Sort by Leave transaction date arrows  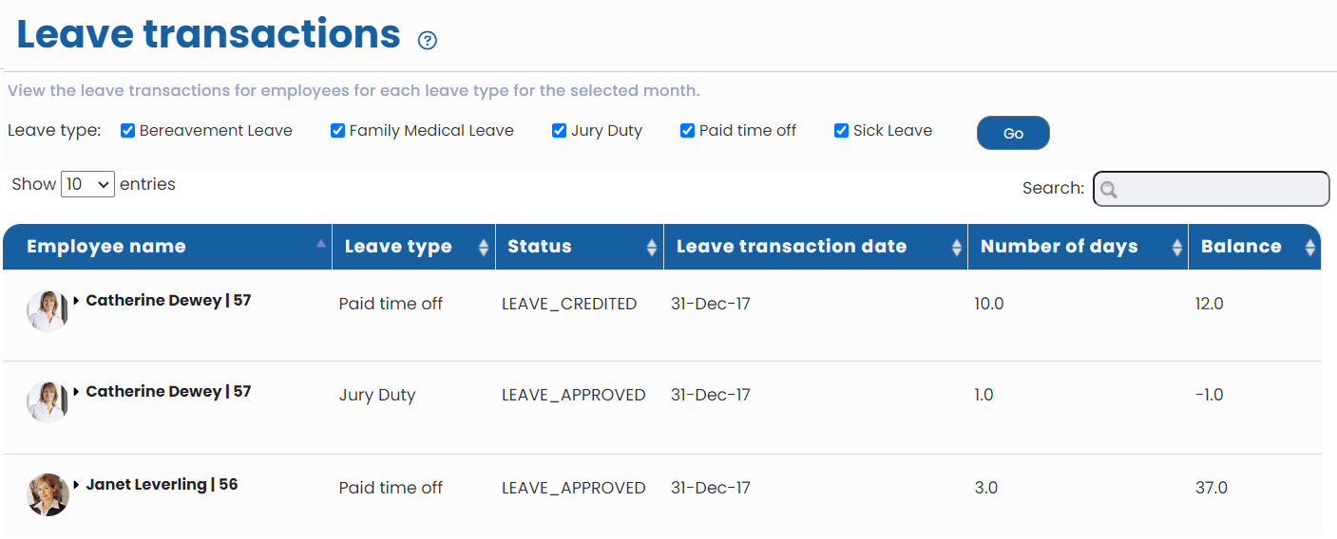(957, 248)
